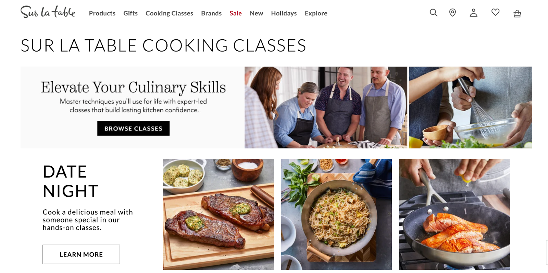
Task: Open the store locator pin icon
Action: tap(452, 13)
